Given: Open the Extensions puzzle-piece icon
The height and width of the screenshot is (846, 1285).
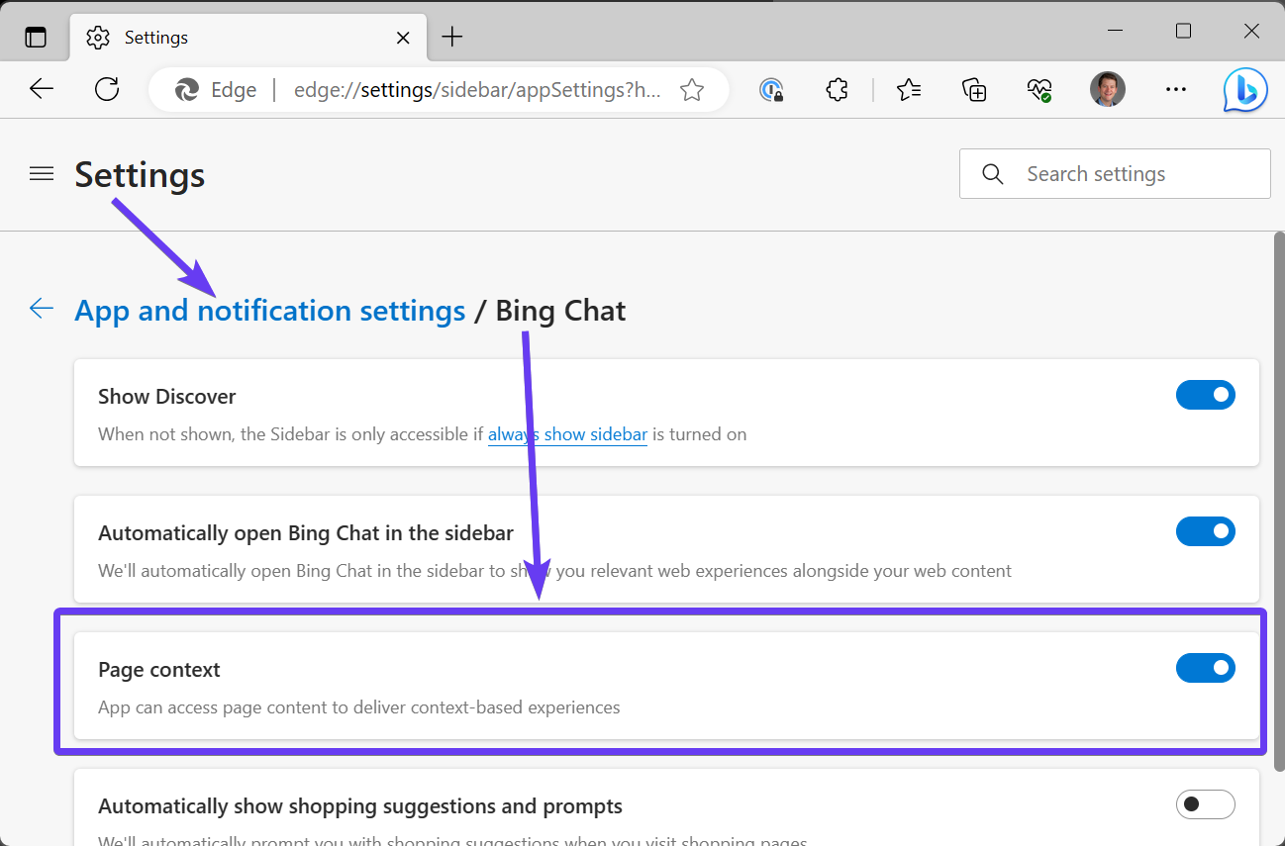Looking at the screenshot, I should coord(837,89).
